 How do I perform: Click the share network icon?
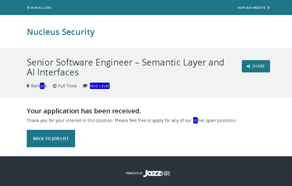pos(248,66)
